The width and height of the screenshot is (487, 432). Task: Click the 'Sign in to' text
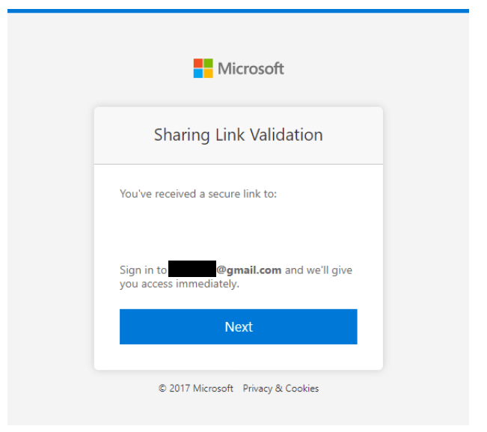[x=143, y=270]
